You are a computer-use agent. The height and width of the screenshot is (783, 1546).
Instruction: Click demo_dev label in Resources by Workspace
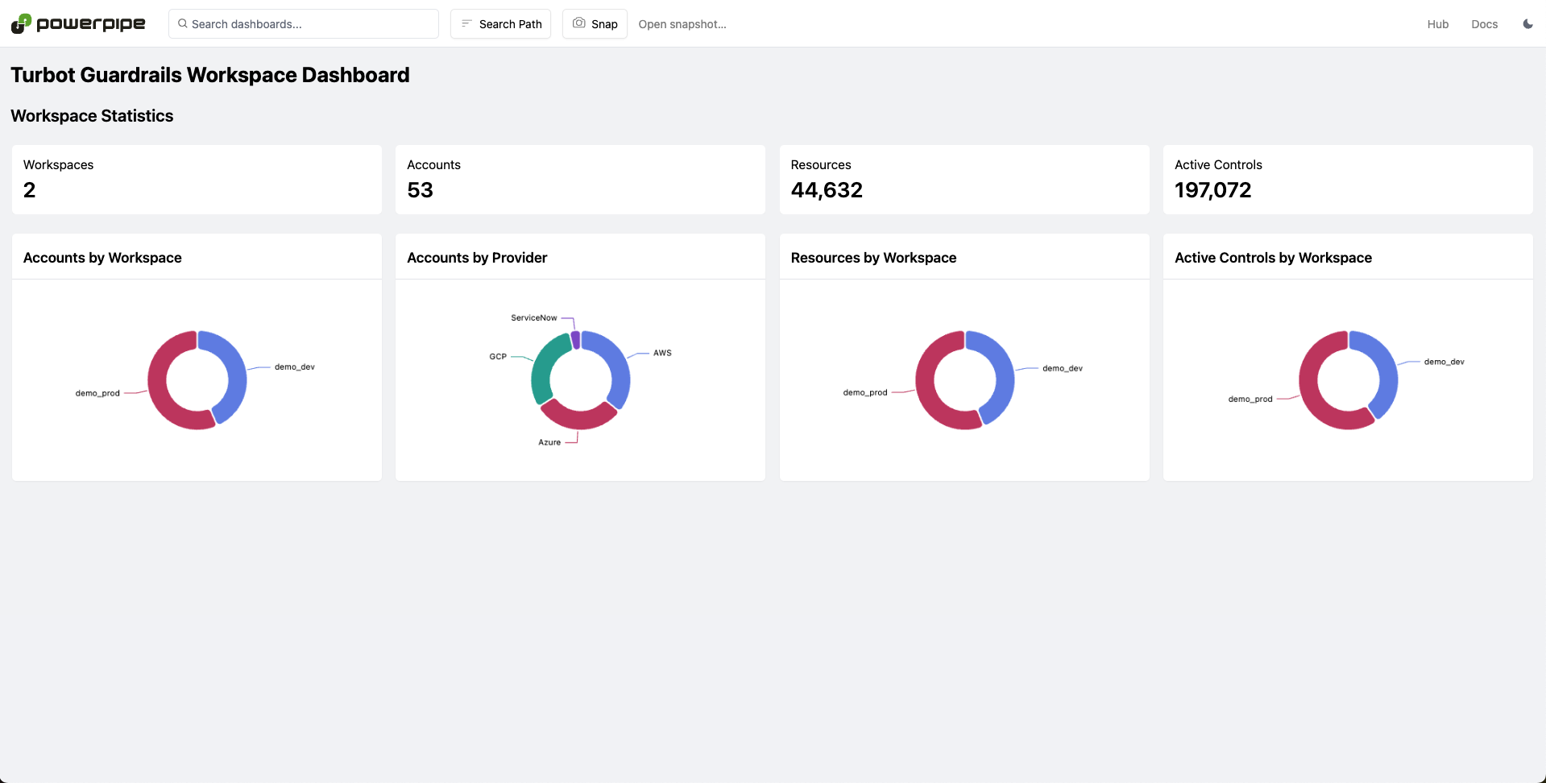1063,368
